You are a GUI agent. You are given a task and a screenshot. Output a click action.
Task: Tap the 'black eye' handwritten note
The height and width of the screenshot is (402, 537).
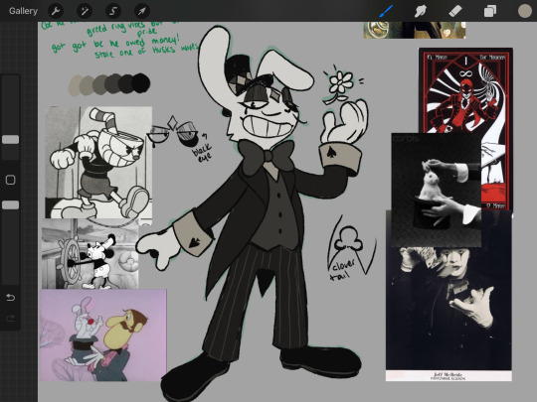(203, 152)
